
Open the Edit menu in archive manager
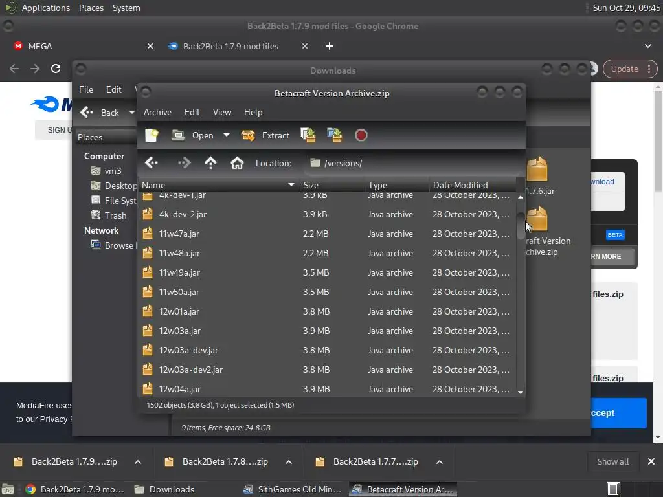[x=192, y=112]
